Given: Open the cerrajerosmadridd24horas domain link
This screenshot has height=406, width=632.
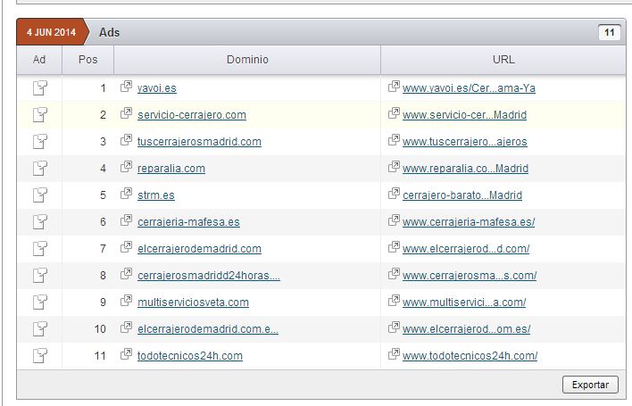Looking at the screenshot, I should click(209, 276).
